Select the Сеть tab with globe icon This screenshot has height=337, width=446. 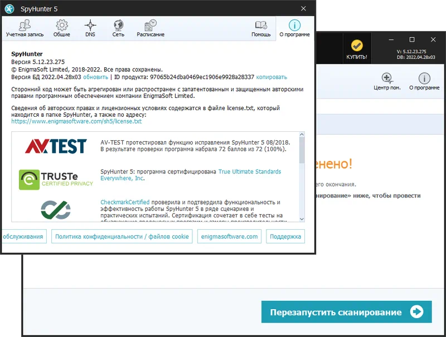point(118,28)
